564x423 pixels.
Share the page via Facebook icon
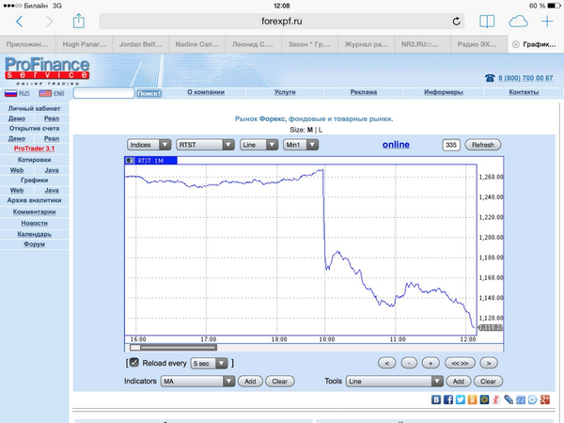pos(448,400)
